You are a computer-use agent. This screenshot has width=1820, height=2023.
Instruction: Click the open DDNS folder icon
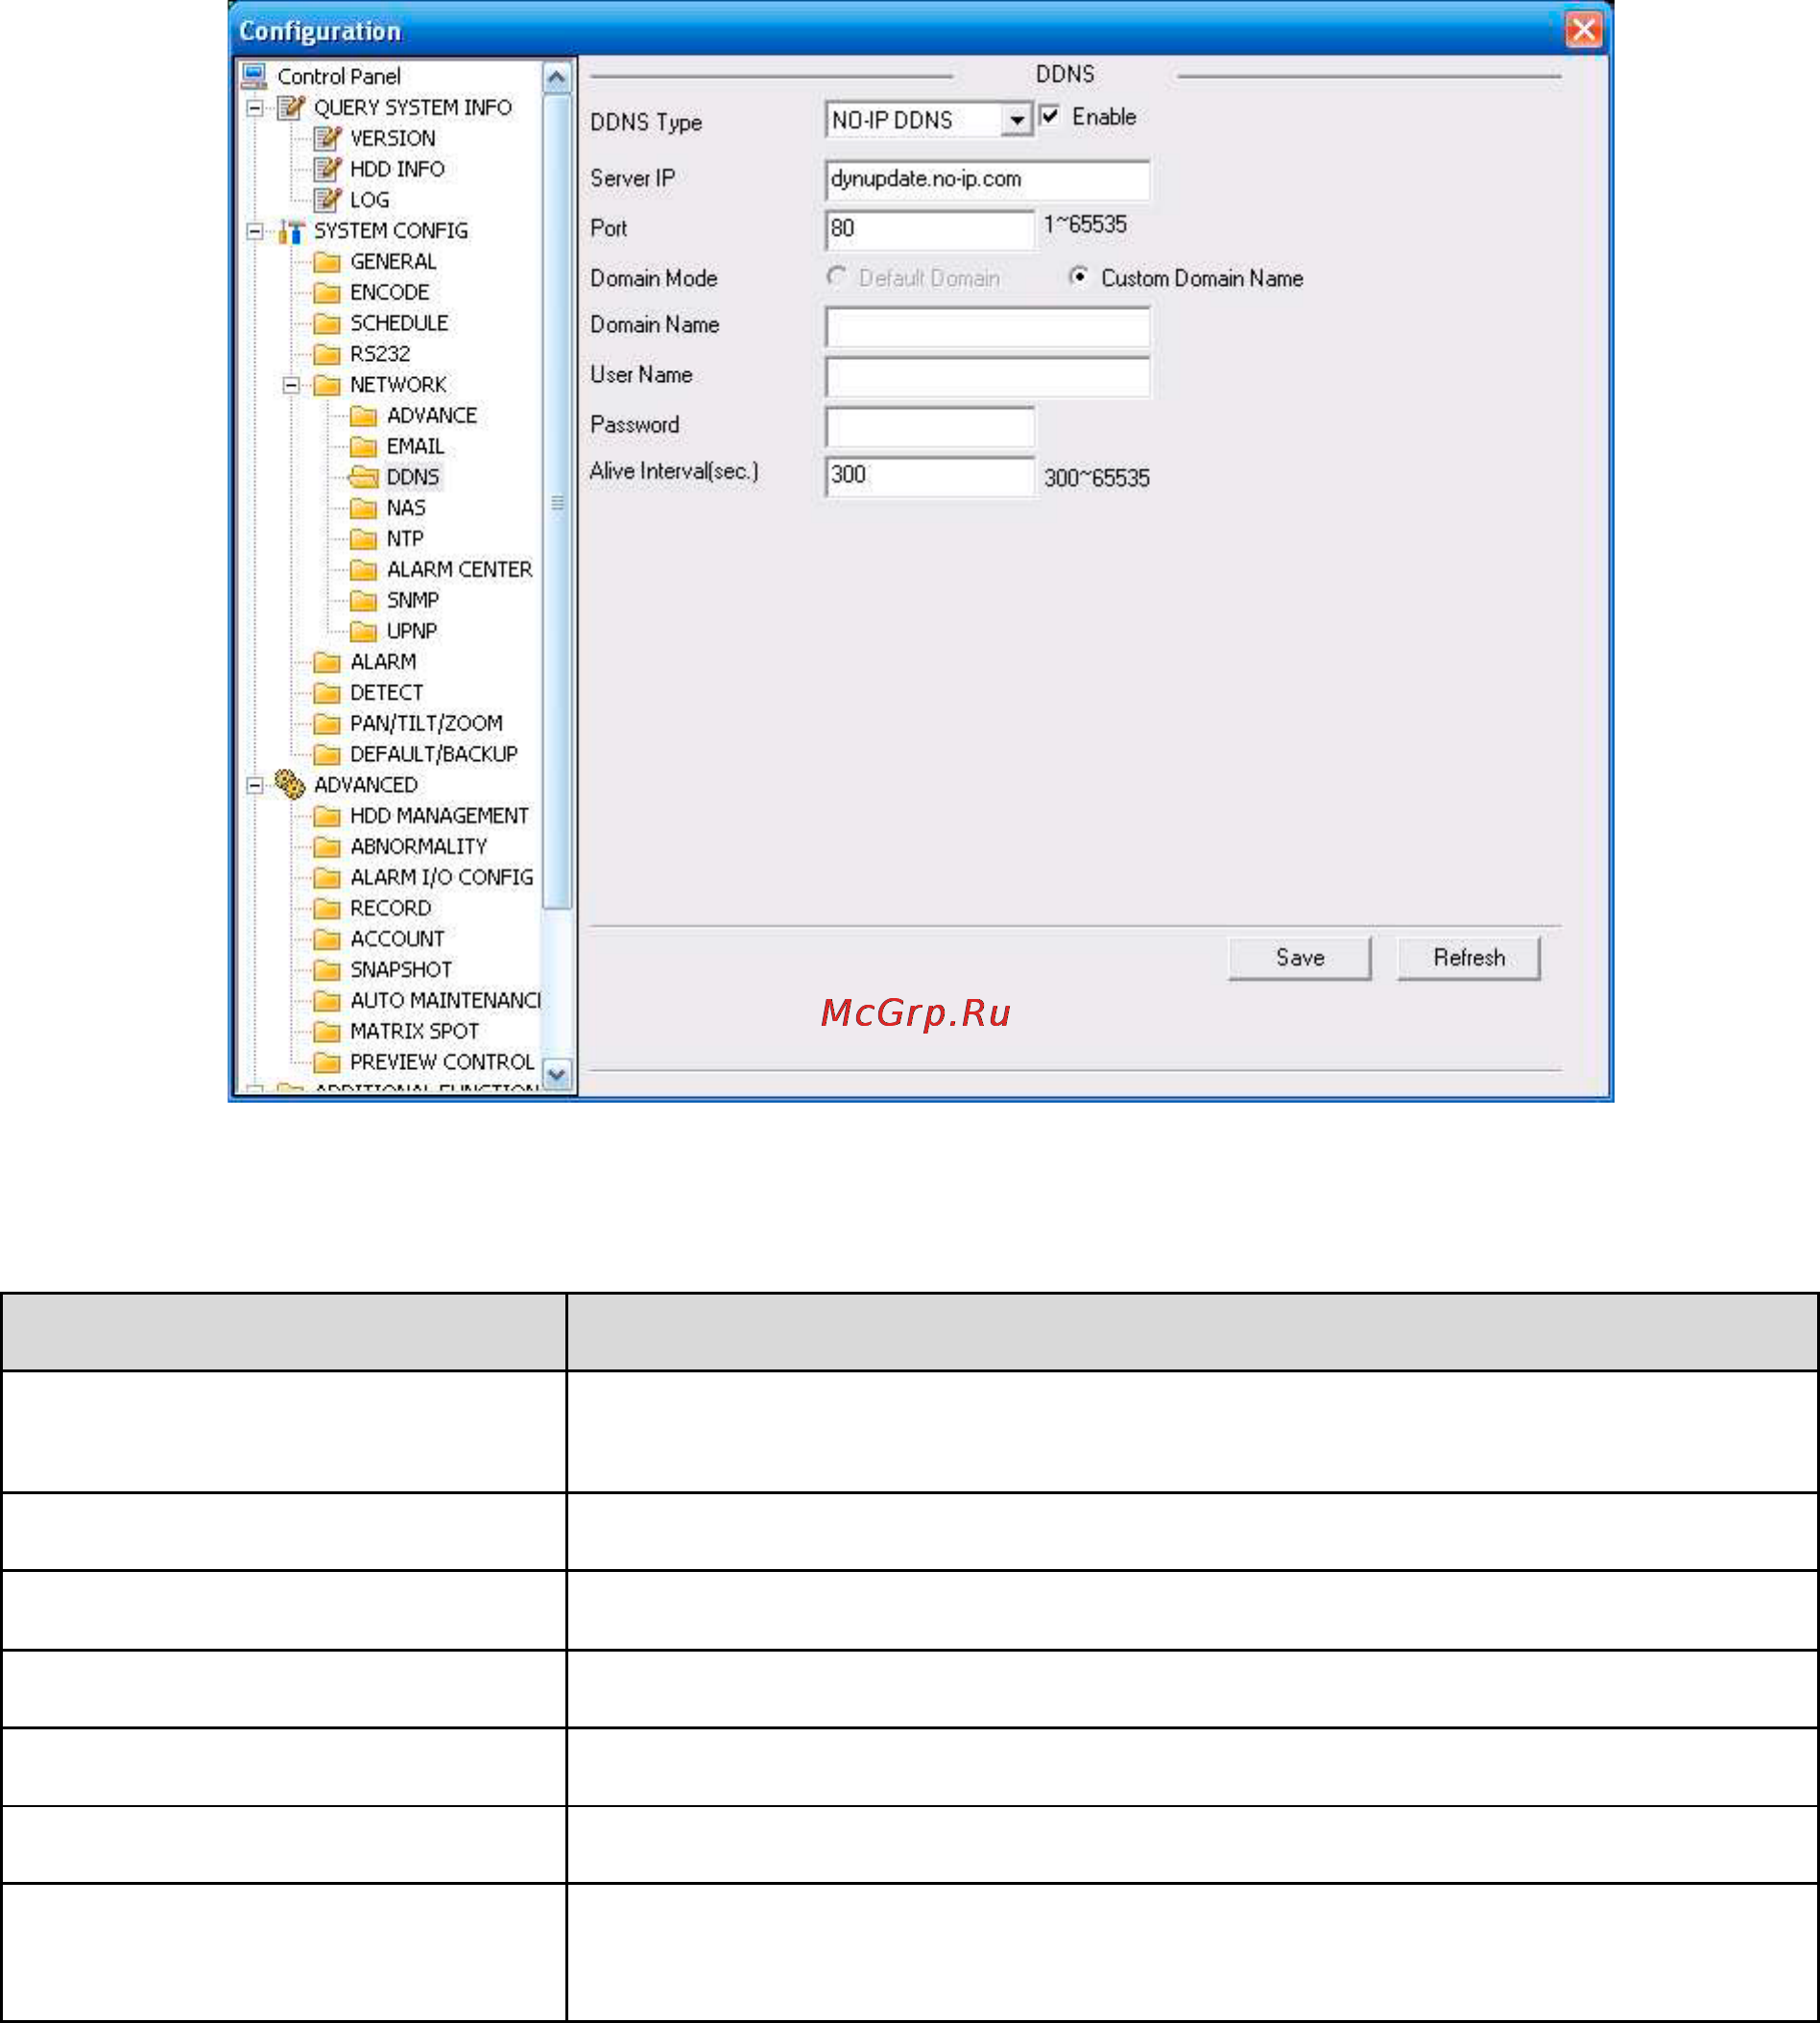coord(364,477)
